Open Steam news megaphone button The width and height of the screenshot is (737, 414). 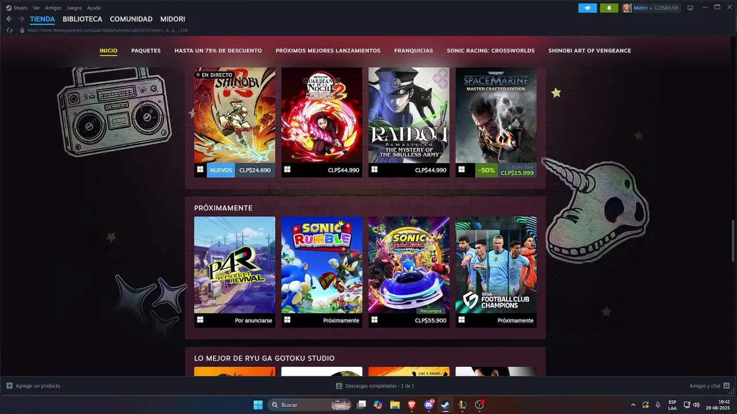(x=587, y=8)
